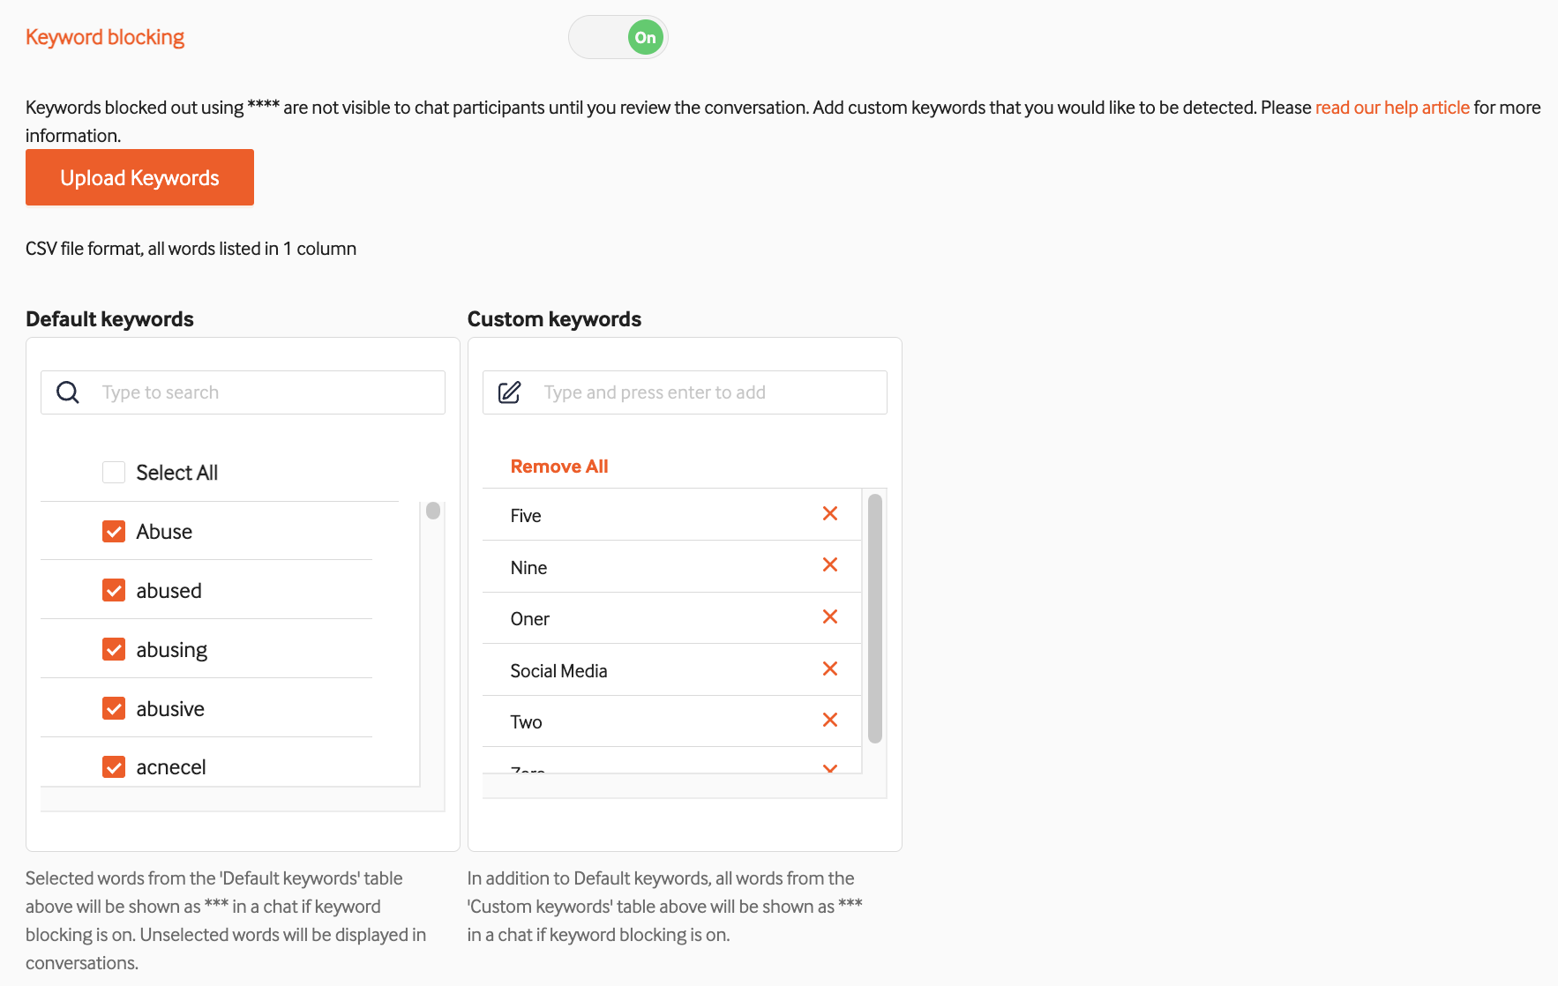Click Remove All to clear custom keywords
The height and width of the screenshot is (986, 1558).
558,466
